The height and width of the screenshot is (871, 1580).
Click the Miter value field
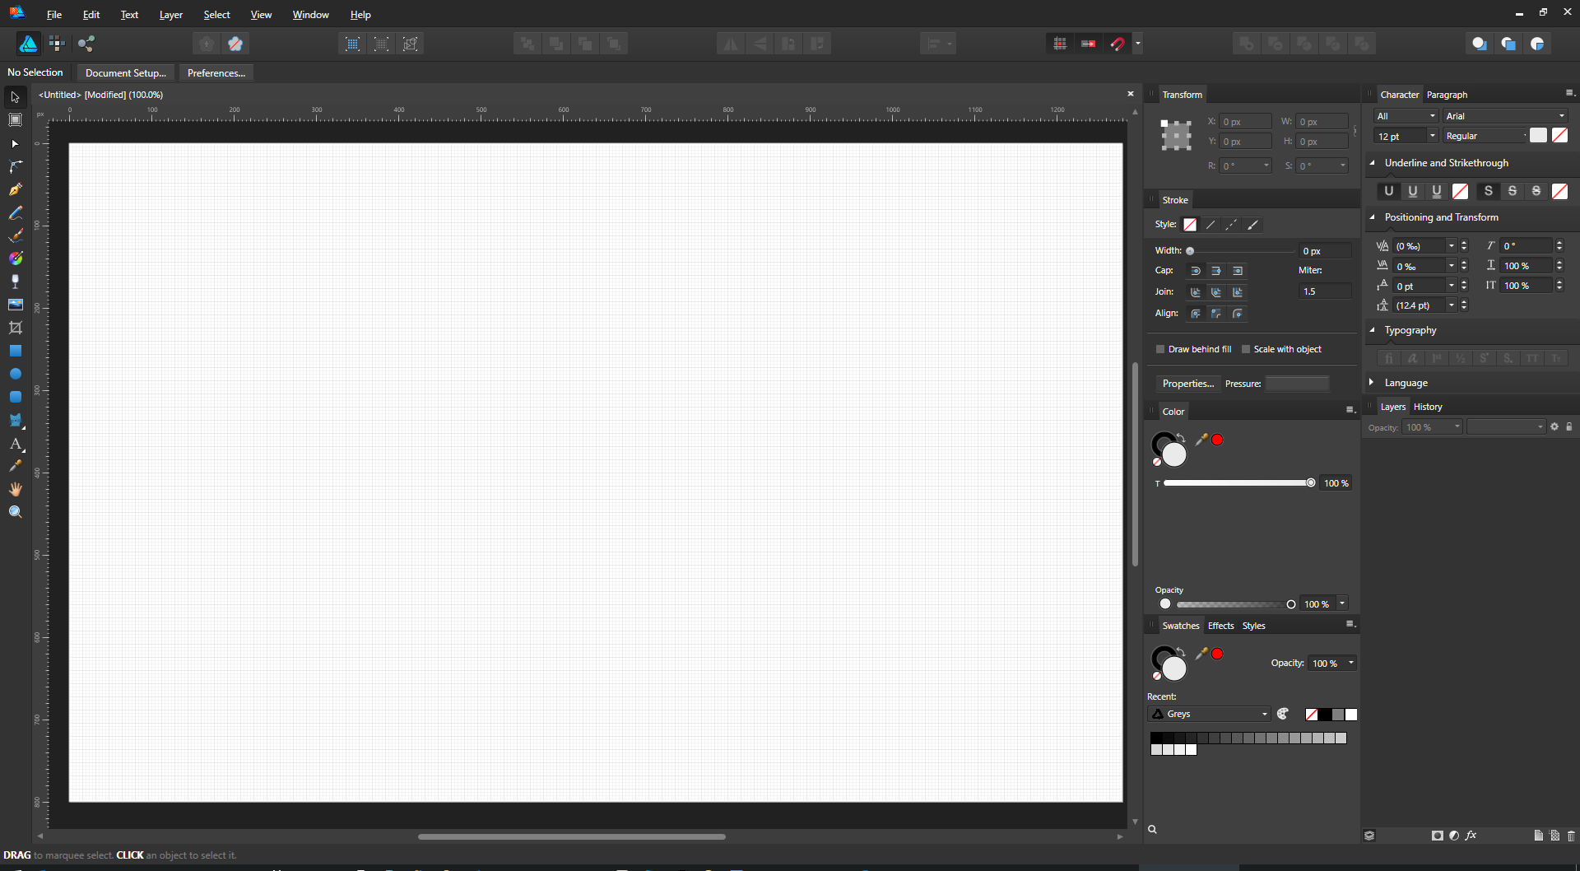point(1325,291)
